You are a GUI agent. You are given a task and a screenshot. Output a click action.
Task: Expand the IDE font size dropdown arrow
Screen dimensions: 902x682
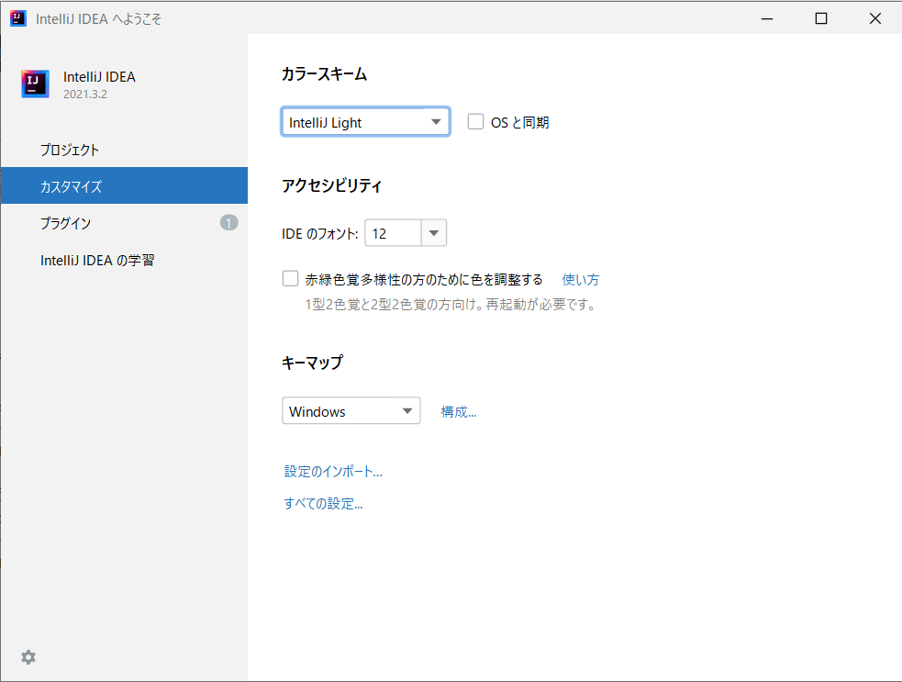(434, 233)
